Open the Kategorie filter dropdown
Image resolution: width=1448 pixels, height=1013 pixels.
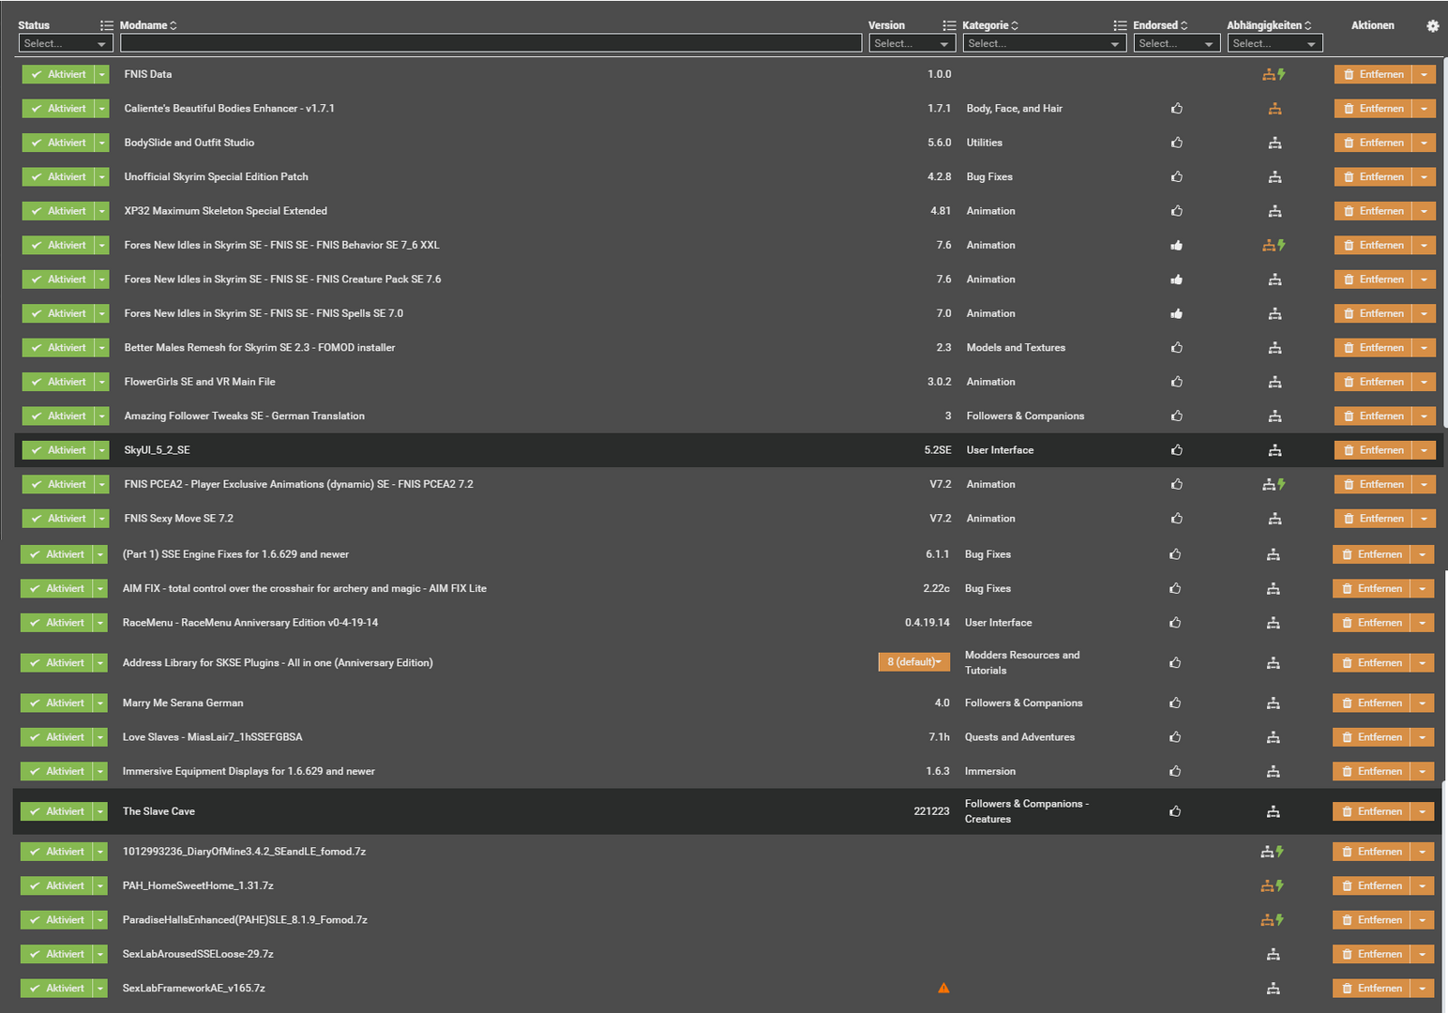[x=1044, y=43]
